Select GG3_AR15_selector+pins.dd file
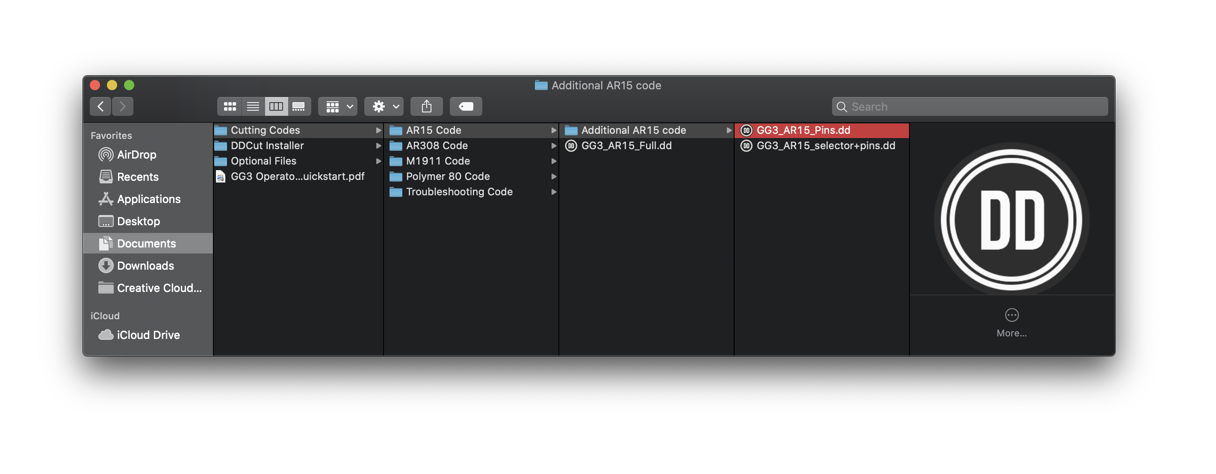 click(x=825, y=146)
